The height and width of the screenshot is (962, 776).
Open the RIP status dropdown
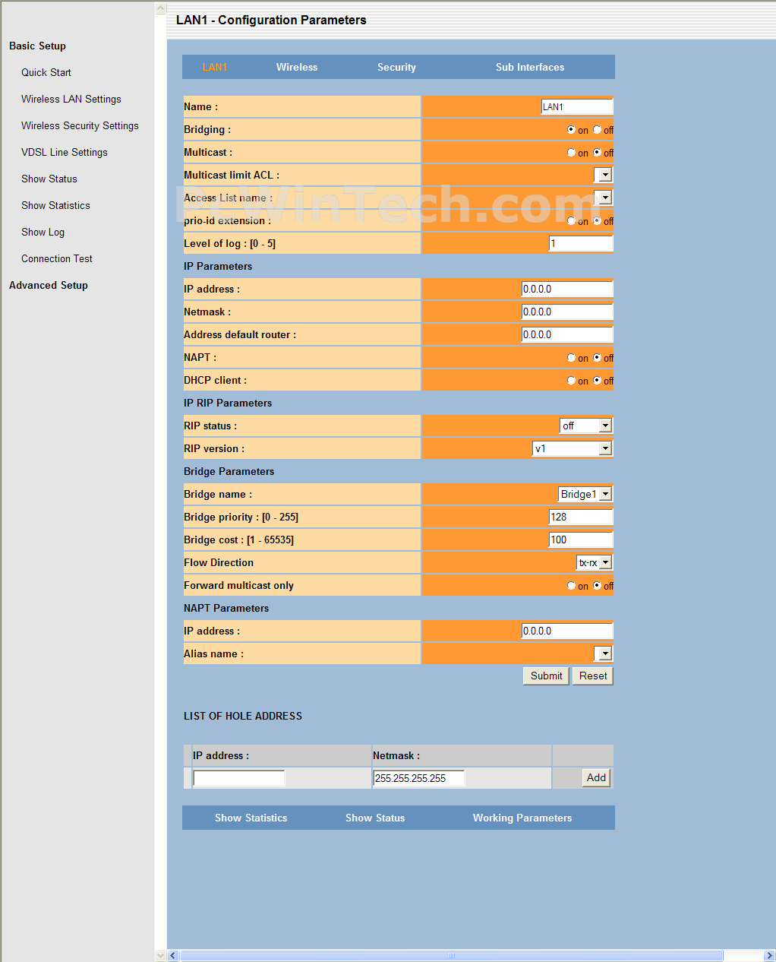585,426
